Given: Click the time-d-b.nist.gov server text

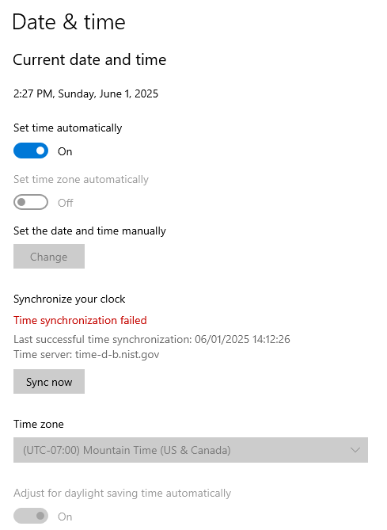Looking at the screenshot, I should (117, 354).
